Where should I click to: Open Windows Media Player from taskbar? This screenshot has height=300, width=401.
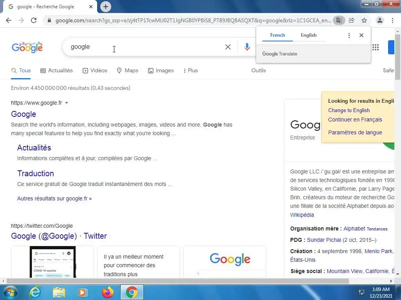point(82,292)
